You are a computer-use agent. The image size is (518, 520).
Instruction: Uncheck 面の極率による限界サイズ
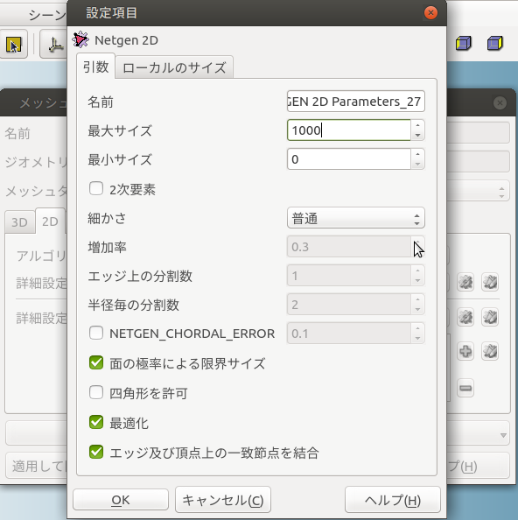tap(96, 362)
